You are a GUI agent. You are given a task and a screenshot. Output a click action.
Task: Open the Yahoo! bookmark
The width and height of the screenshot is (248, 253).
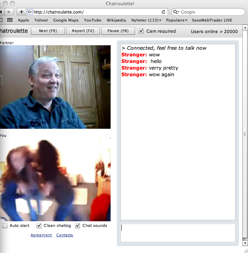coord(41,20)
